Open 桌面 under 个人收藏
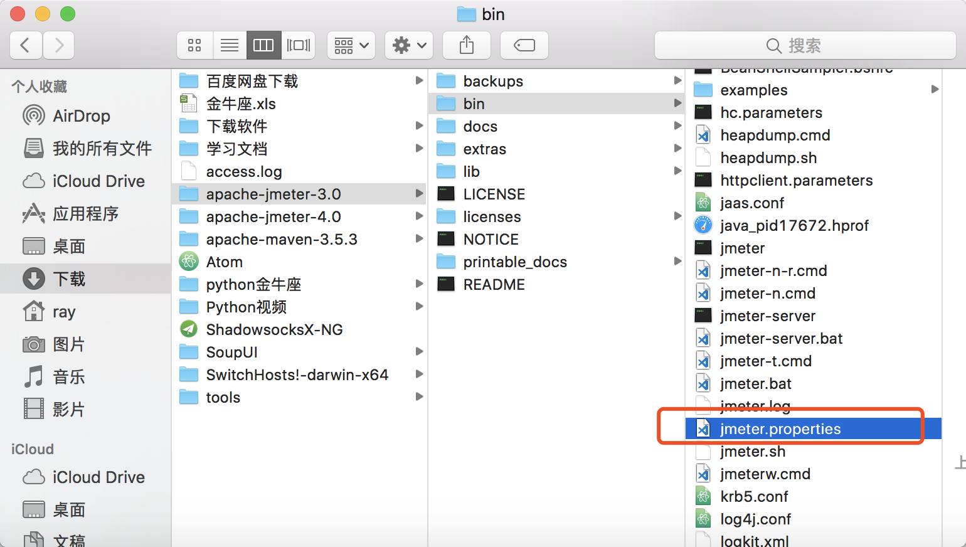The height and width of the screenshot is (547, 966). (85, 247)
